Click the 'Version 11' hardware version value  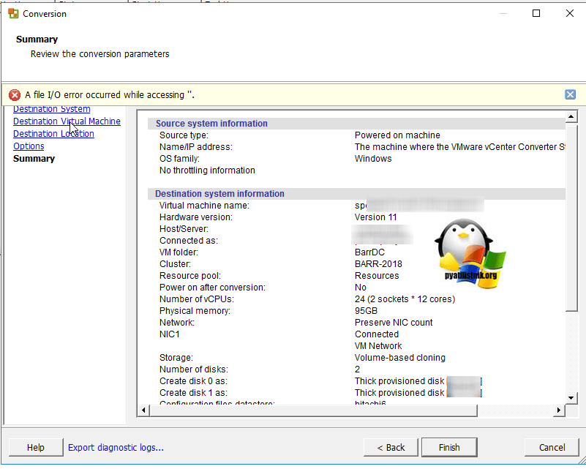pyautogui.click(x=375, y=217)
